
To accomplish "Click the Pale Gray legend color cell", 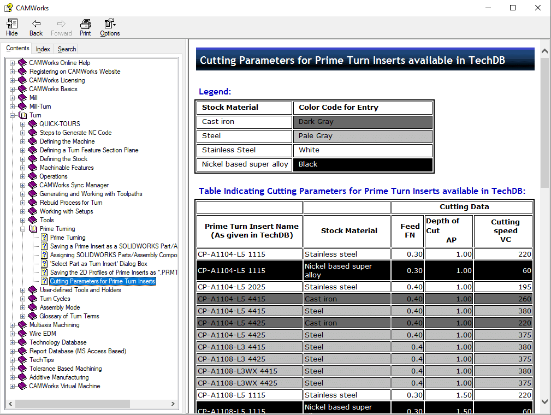I will (363, 136).
